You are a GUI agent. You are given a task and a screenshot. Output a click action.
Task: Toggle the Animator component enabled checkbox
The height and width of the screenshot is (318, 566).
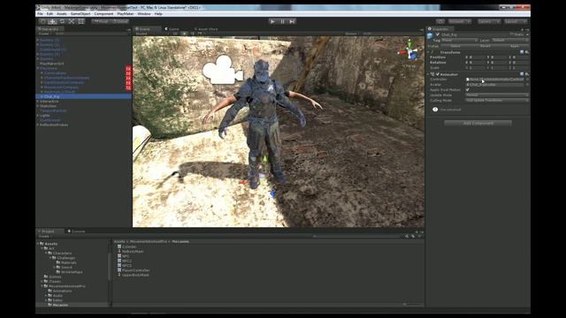click(438, 74)
